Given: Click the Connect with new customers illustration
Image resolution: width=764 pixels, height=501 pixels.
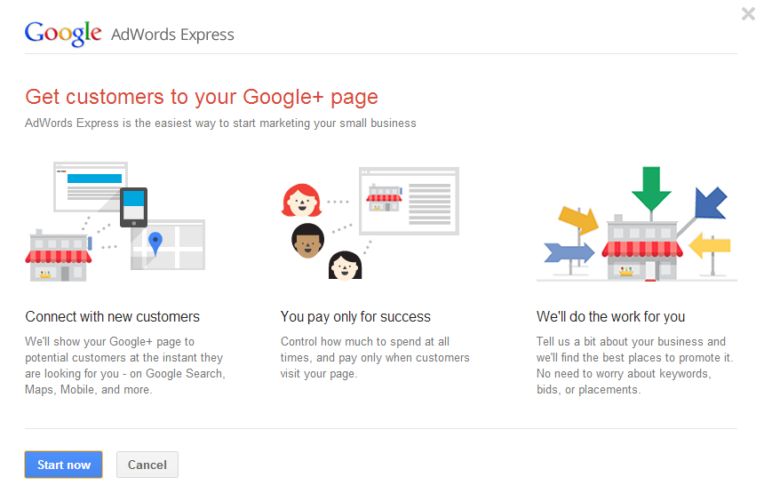Looking at the screenshot, I should point(115,222).
